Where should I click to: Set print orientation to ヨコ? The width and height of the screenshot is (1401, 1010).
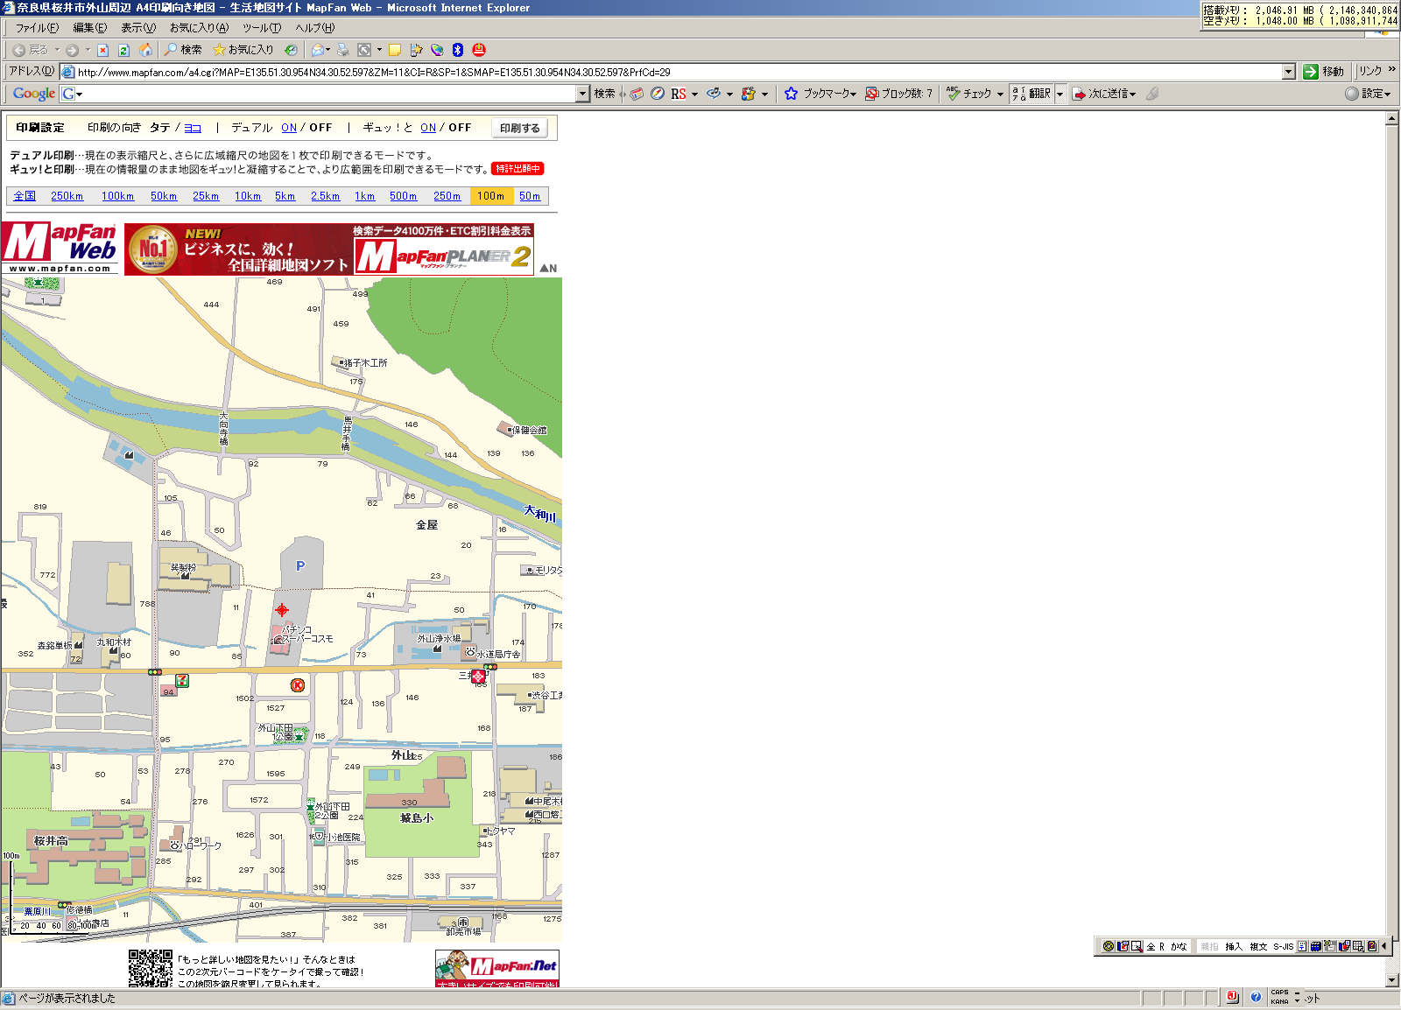(x=193, y=128)
